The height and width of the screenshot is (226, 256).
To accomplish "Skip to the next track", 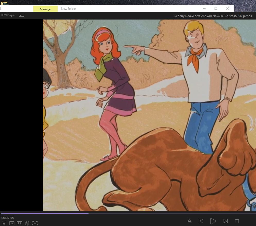I will click(225, 221).
